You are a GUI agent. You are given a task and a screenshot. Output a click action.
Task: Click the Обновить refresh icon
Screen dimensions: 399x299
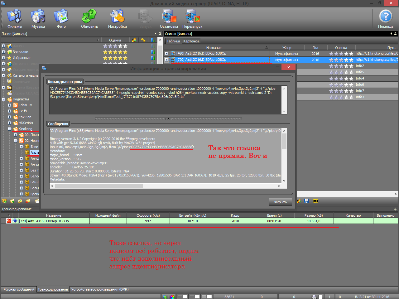[x=89, y=19]
